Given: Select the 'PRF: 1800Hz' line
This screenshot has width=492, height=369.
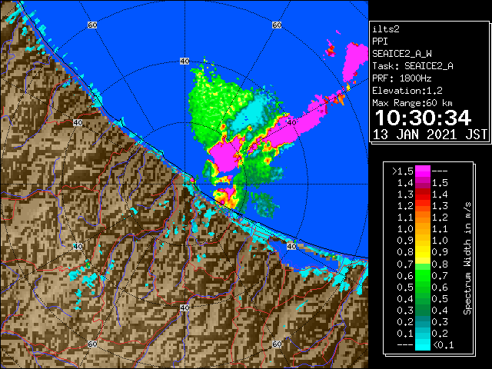Looking at the screenshot, I should pos(401,78).
